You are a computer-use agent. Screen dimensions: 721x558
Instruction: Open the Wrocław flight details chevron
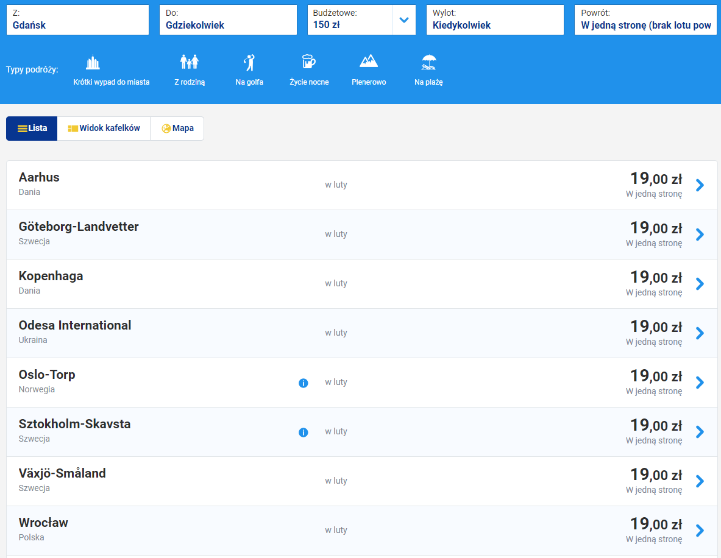coord(700,531)
